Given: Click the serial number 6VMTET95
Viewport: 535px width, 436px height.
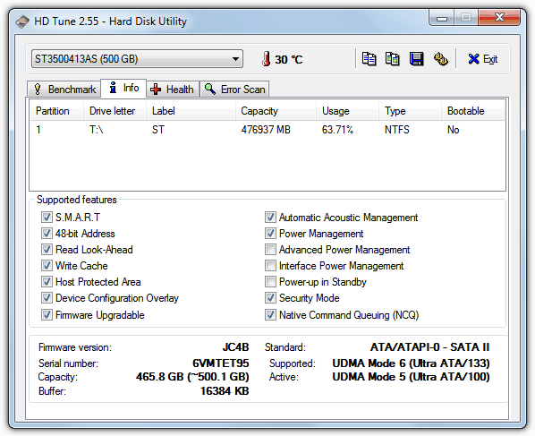Looking at the screenshot, I should (x=221, y=363).
